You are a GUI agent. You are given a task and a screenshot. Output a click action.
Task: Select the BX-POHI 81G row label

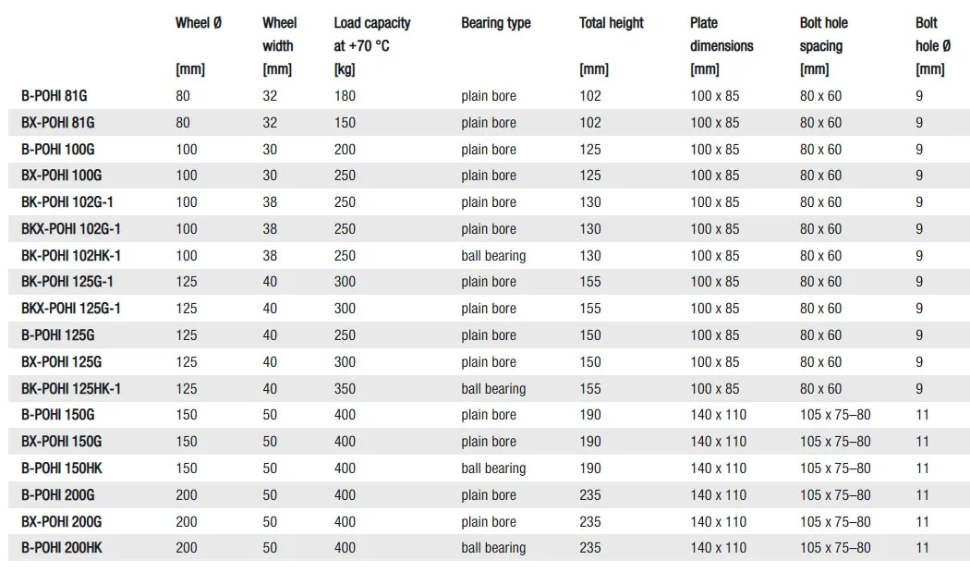pos(57,123)
